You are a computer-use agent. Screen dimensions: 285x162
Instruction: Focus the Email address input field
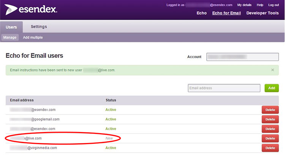(x=224, y=88)
